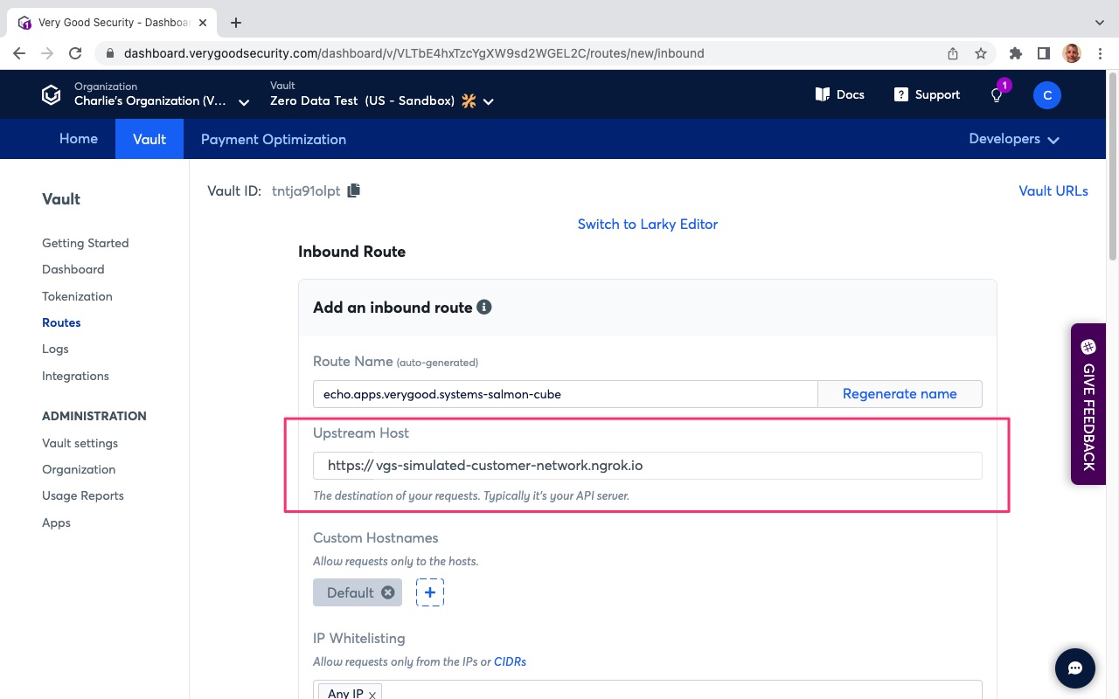Viewport: 1119px width, 699px height.
Task: Open the Docs link
Action: pos(839,94)
